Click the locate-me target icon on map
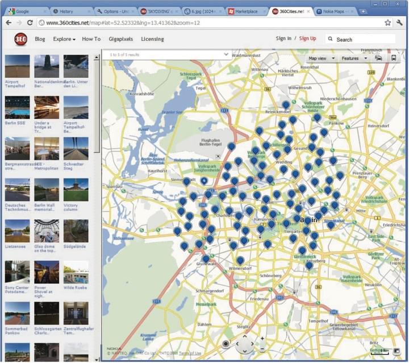Viewport: 409px width, 363px height. 226,344
